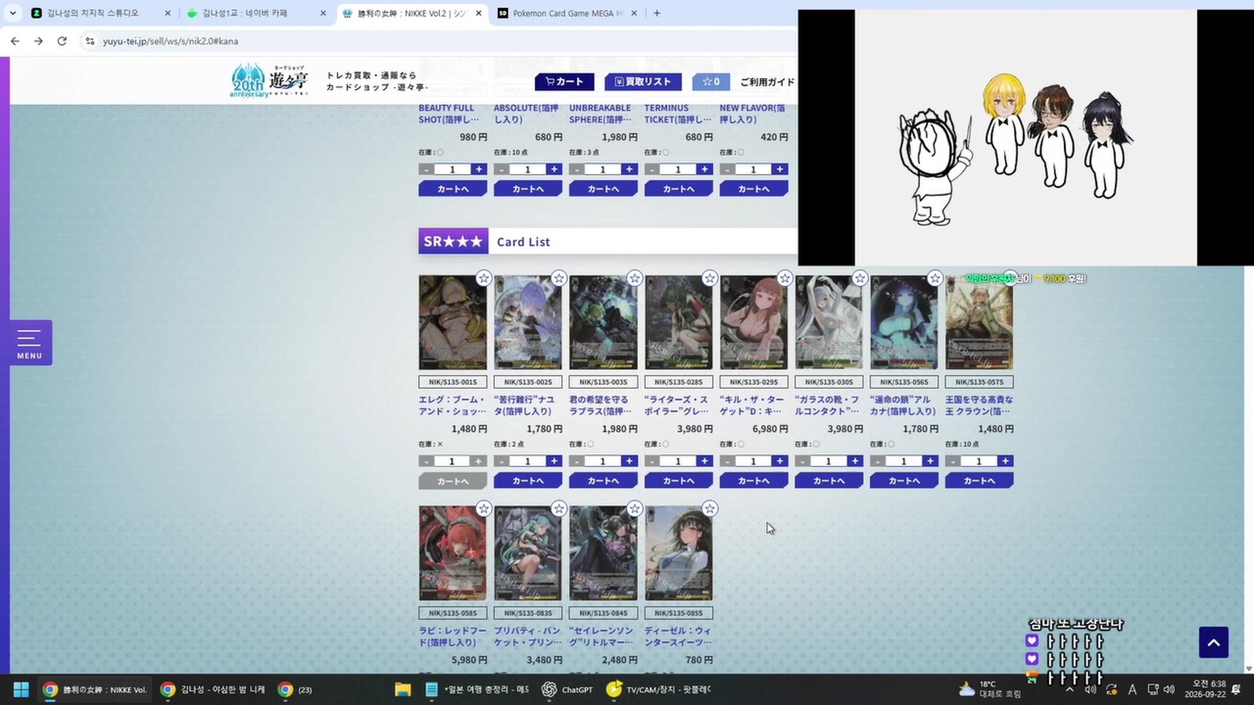Close the Pokemon Card Game tab
The width and height of the screenshot is (1254, 705).
point(634,13)
